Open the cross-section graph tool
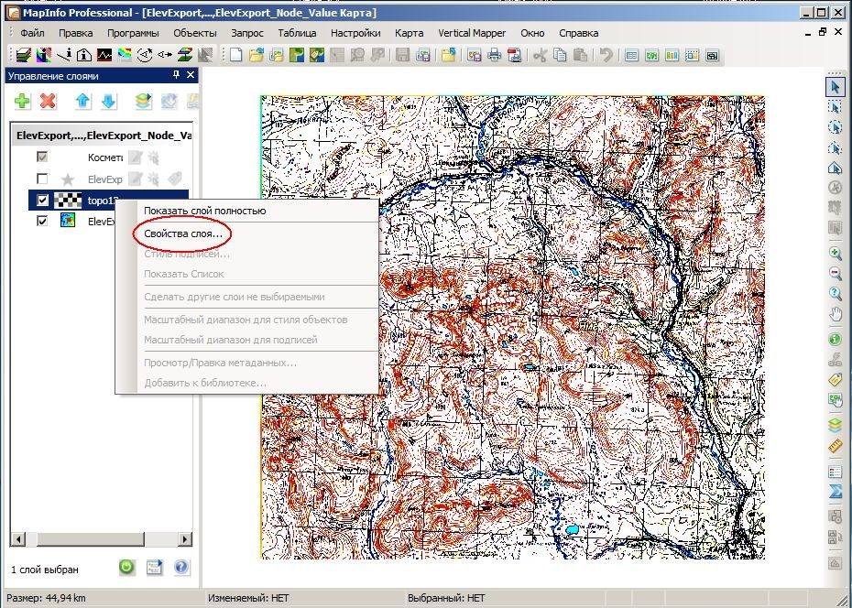This screenshot has width=852, height=608. point(104,55)
